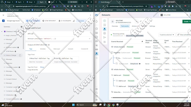Image resolution: width=191 pixels, height=107 pixels.
Task: Open the Tag Assistant three-dot options menu
Action: point(90,15)
